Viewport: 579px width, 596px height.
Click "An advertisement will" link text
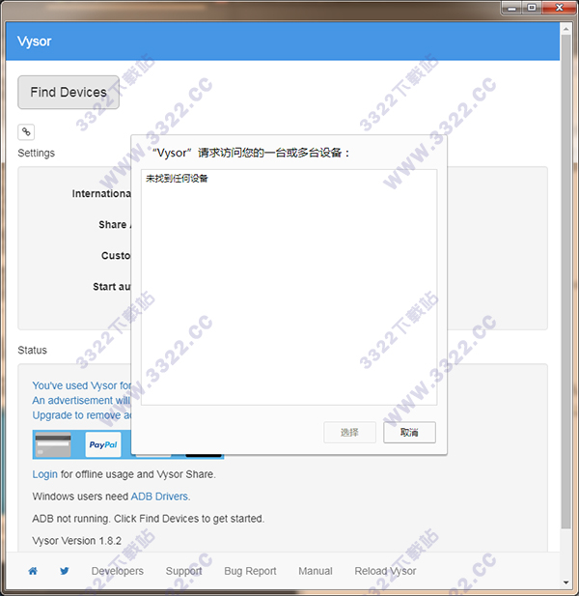81,400
